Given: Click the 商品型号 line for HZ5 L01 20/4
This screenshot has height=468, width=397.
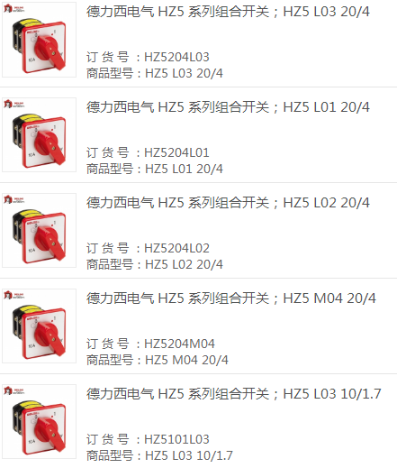Looking at the screenshot, I should (155, 169).
